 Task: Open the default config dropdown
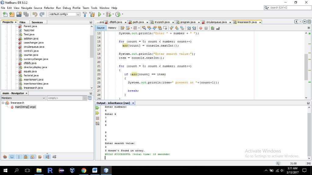click(x=64, y=14)
